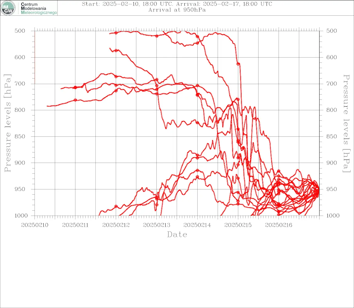This screenshot has height=308, width=354.
Task: Click the 20250214 date label
Action: pyautogui.click(x=197, y=225)
